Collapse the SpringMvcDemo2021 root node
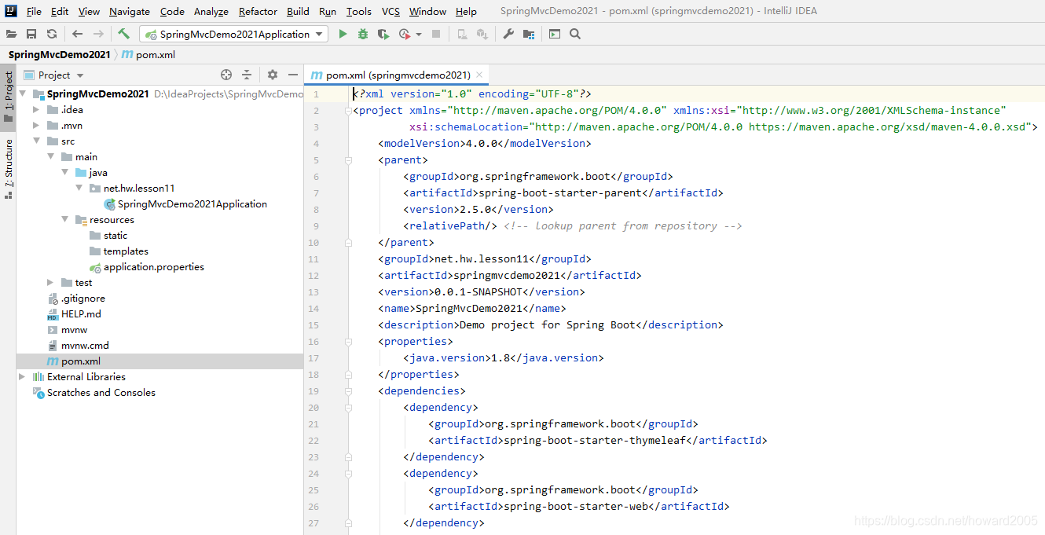This screenshot has height=535, width=1045. tap(23, 93)
